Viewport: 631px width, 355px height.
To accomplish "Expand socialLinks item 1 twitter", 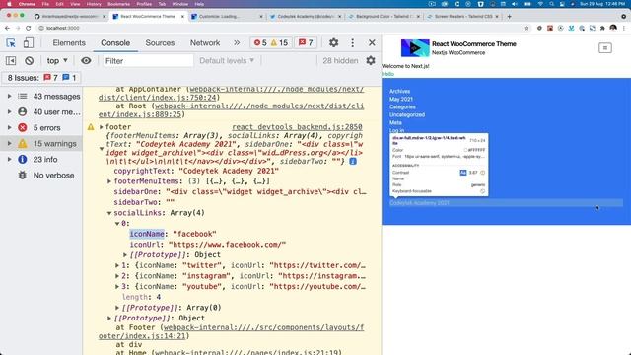I will 117,265.
